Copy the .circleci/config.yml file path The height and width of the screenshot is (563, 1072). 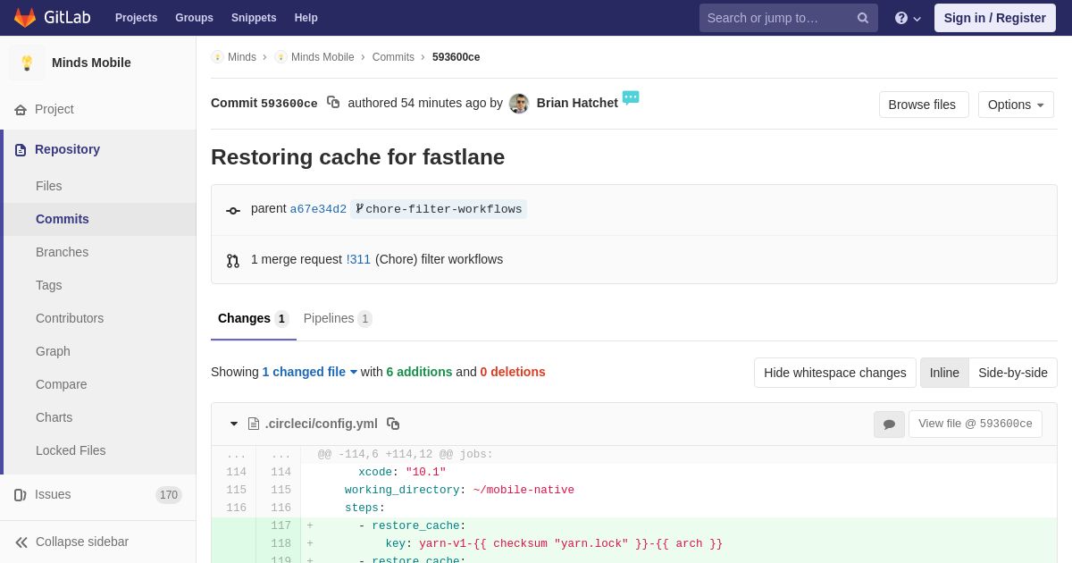(x=393, y=424)
